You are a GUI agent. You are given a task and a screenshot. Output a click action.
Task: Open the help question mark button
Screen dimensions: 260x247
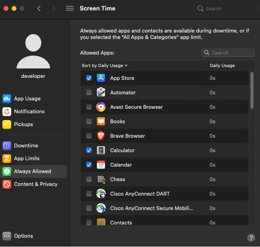click(251, 238)
